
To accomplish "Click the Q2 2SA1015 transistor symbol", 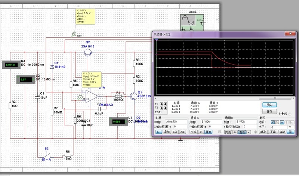I will (88, 53).
